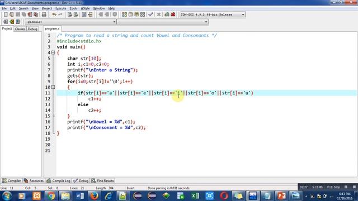This screenshot has height=201, width=358.
Task: Click the Compile toolbar icon
Action: [124, 15]
